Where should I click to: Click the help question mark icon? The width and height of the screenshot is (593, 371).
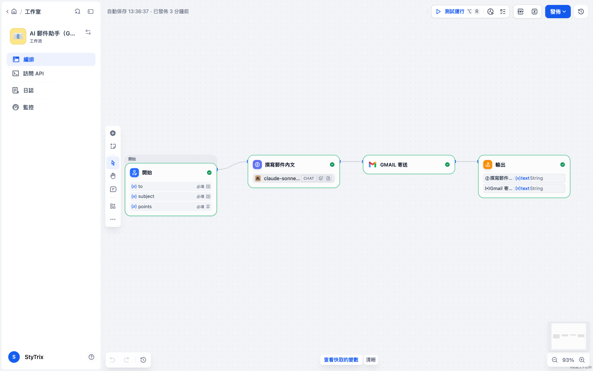click(x=91, y=357)
